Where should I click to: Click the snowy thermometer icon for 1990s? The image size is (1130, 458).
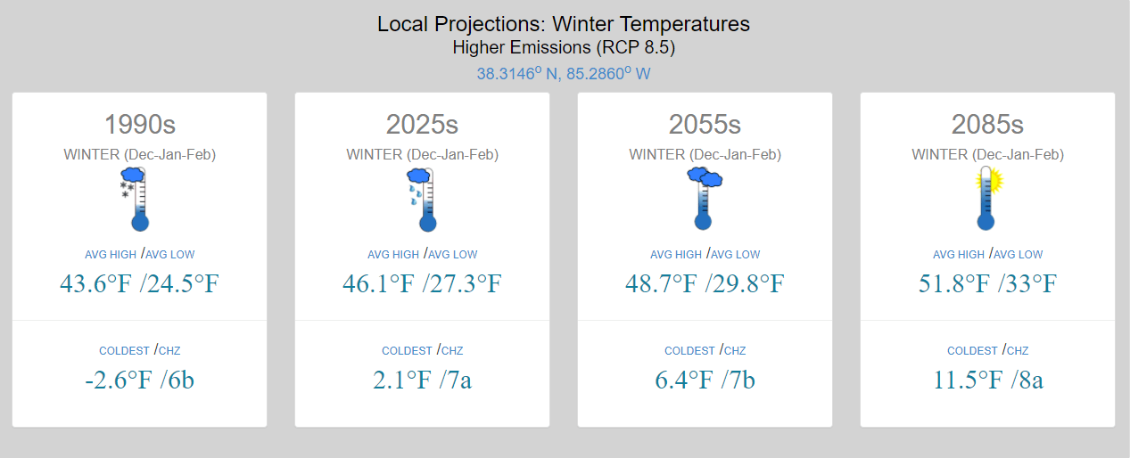click(x=134, y=200)
